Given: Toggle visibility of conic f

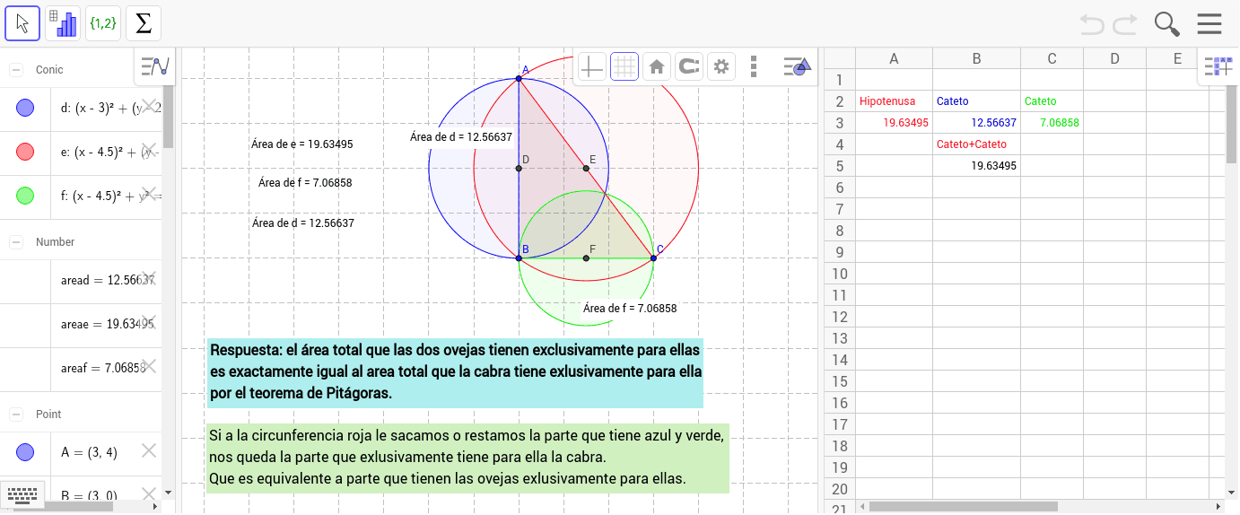Looking at the screenshot, I should (25, 195).
